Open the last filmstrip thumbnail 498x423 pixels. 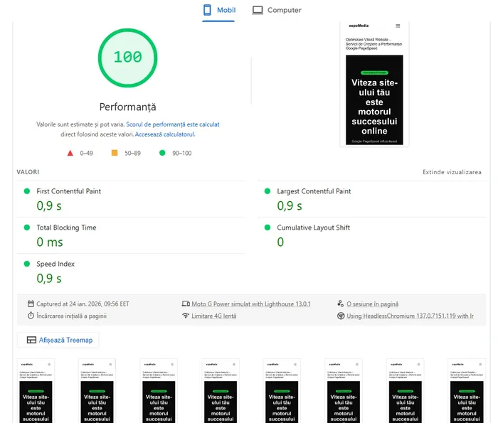467,390
